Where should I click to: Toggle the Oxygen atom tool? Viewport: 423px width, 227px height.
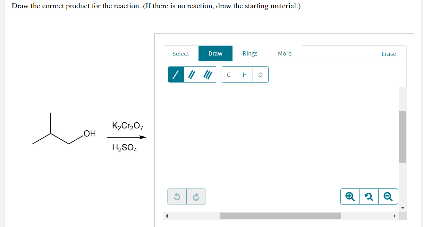tap(260, 74)
